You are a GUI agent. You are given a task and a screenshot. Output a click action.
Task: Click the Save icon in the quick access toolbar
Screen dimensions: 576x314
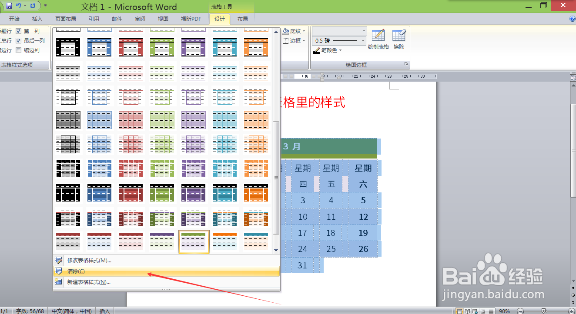[9, 6]
